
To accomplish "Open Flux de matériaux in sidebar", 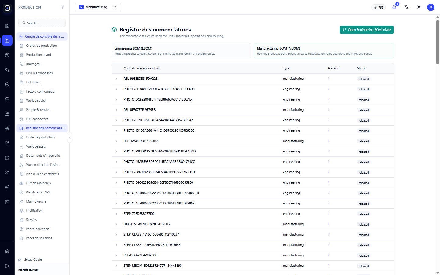I will click(x=42, y=183).
